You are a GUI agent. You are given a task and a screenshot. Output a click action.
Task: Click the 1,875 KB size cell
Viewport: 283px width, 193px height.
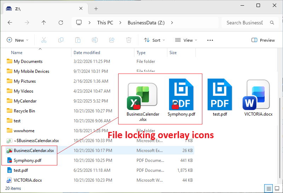185,170
